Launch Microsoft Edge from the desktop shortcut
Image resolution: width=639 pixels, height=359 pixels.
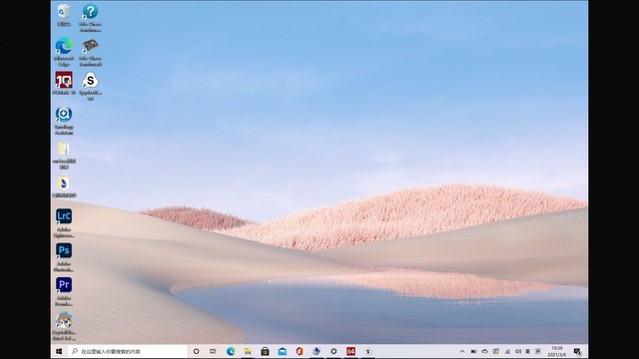64,52
